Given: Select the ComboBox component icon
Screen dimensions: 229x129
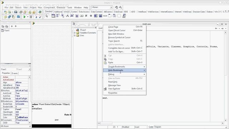Looking at the screenshot, I should [100, 16].
